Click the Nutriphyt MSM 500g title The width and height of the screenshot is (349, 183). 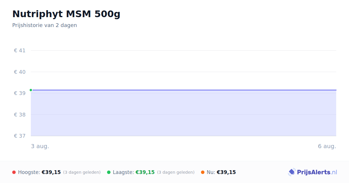pos(66,14)
